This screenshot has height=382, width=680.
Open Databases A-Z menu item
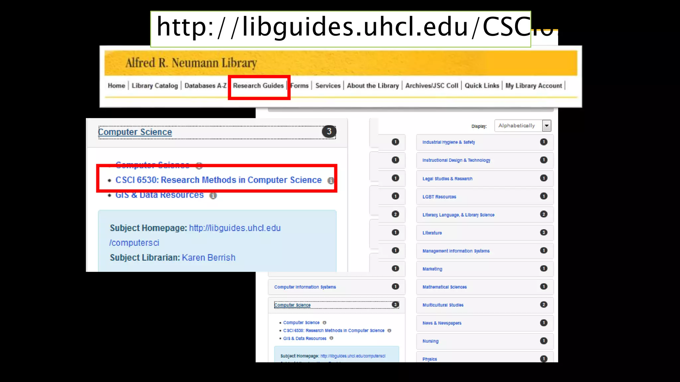(206, 86)
